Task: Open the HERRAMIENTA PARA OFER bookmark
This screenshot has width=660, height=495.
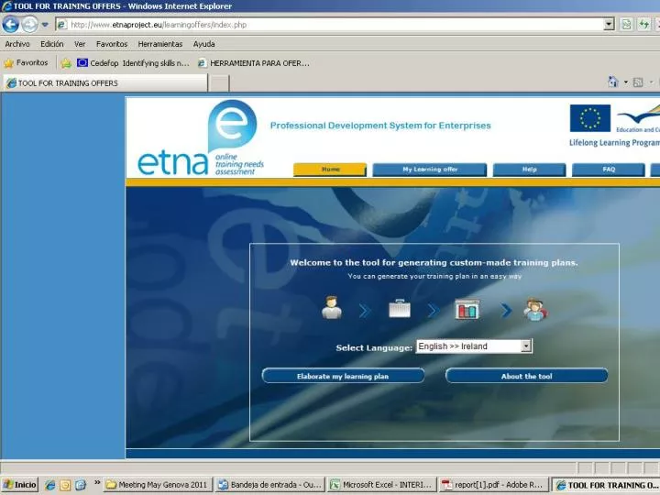Action: (254, 62)
